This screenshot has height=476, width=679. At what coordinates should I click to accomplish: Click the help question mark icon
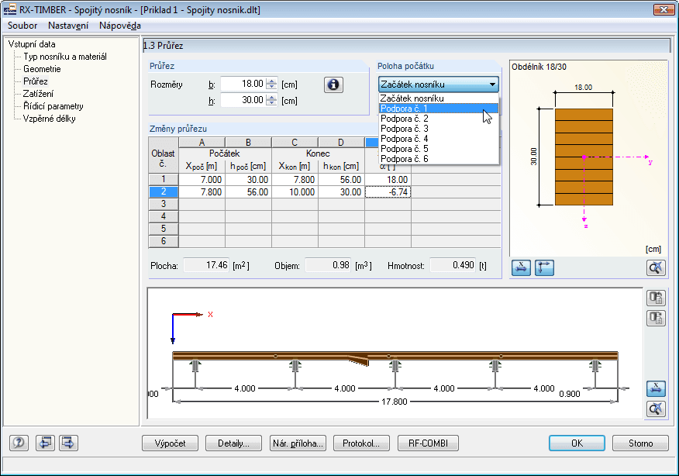coord(19,443)
